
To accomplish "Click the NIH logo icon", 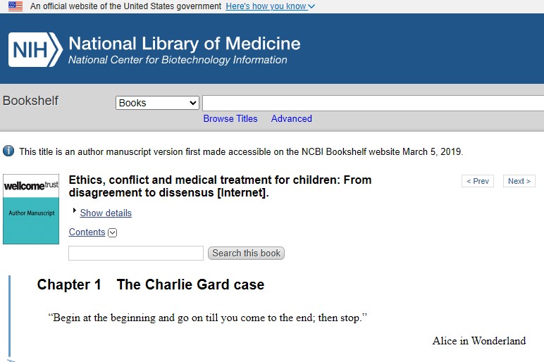I will coord(35,49).
